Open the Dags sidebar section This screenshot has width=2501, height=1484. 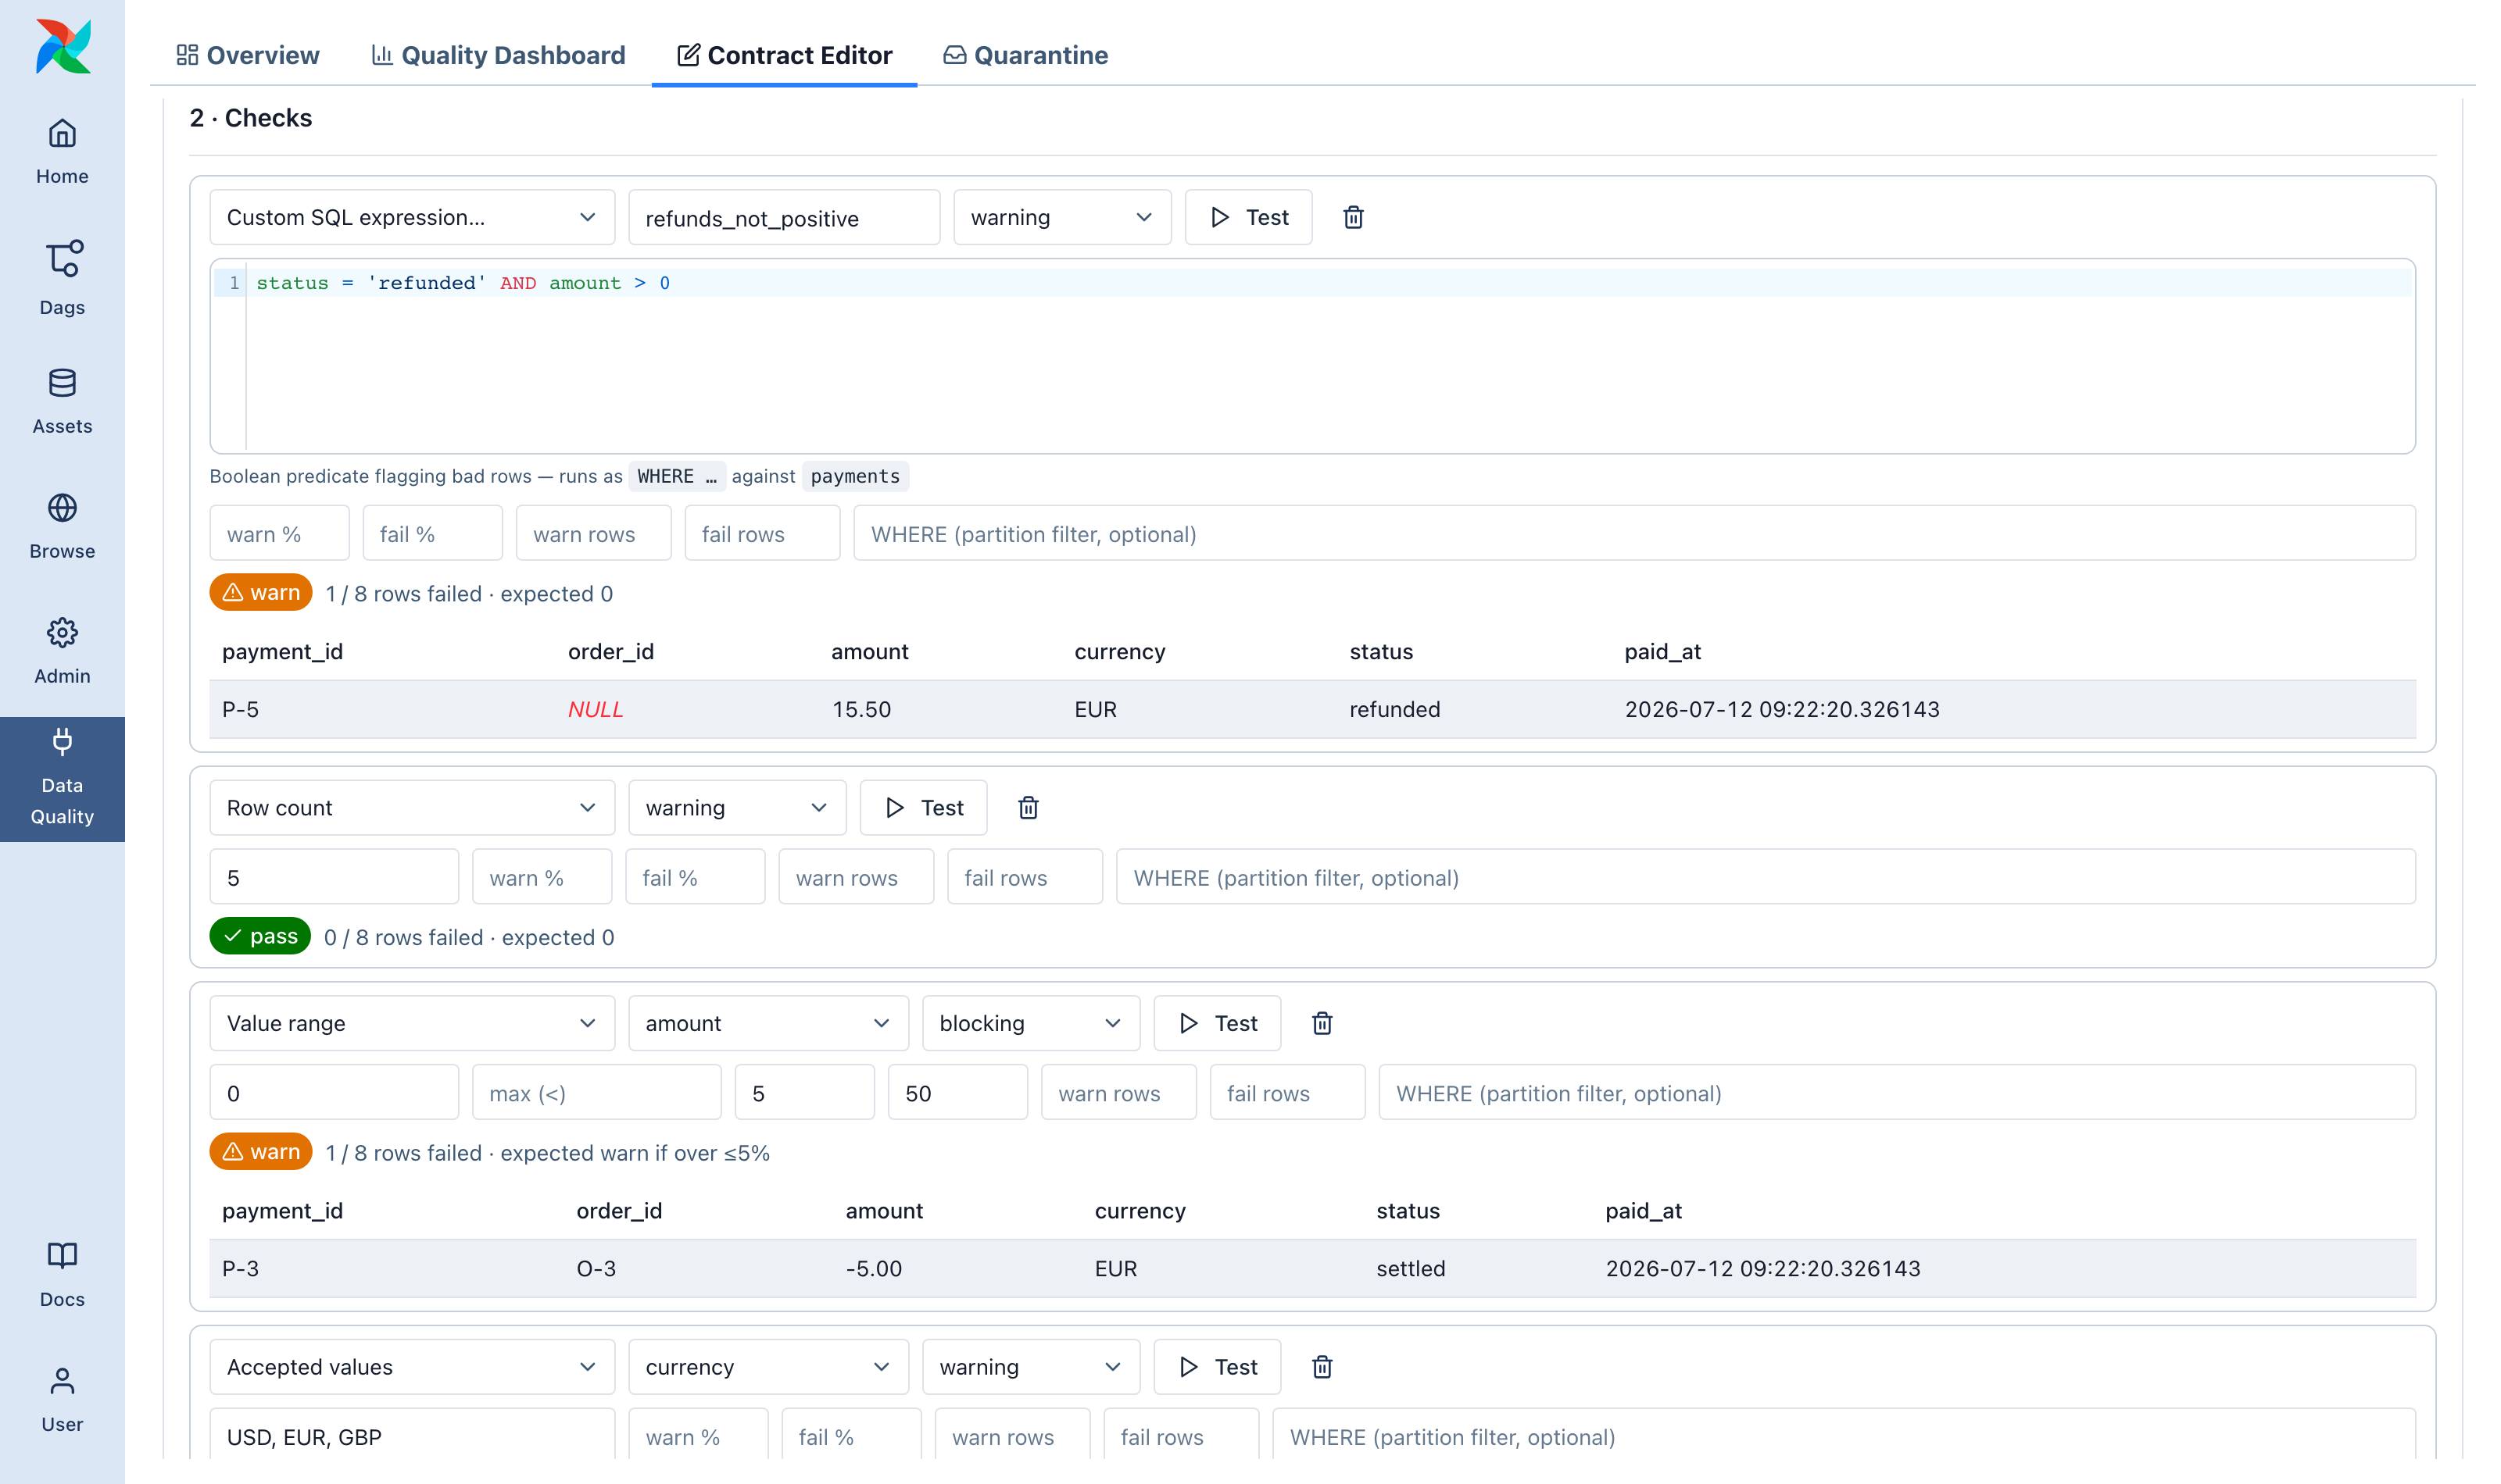click(x=62, y=278)
